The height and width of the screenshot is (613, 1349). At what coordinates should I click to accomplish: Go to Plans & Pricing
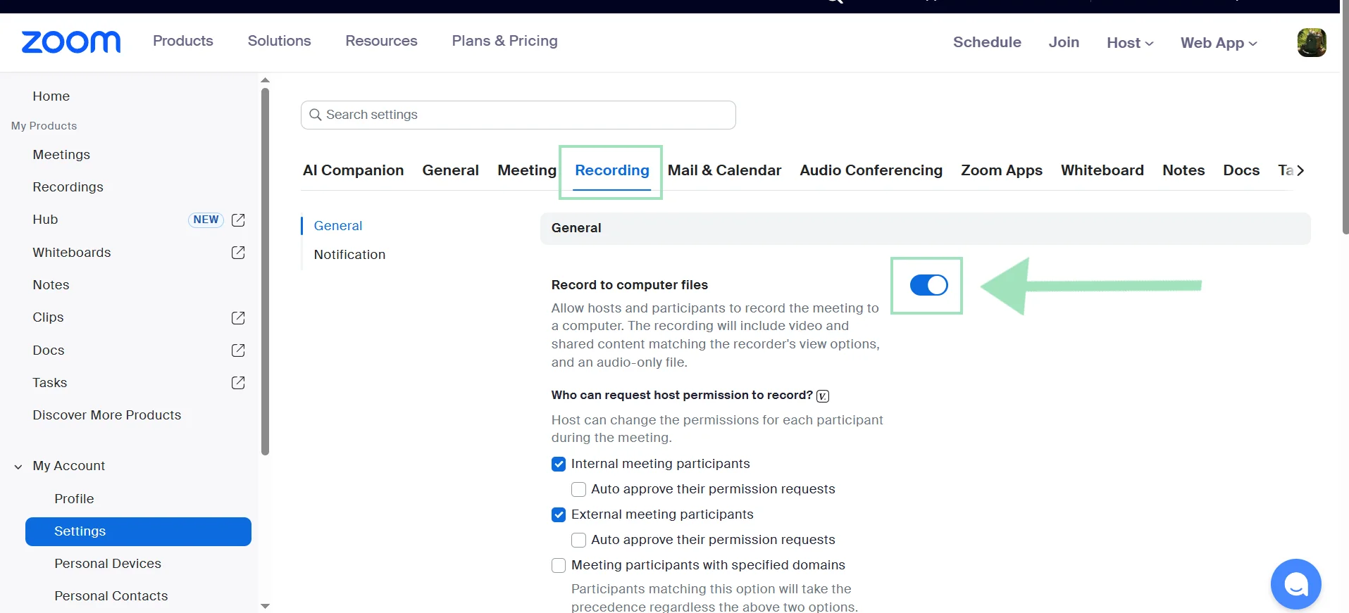tap(504, 41)
